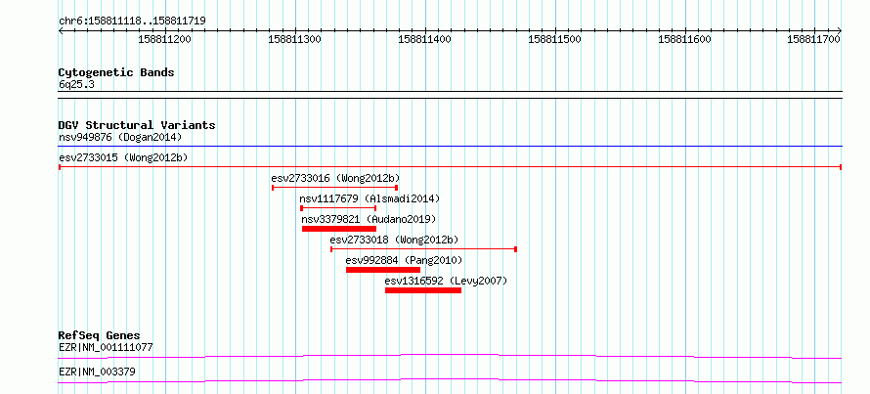Click the DGV Structural Variants track title
This screenshot has width=870, height=394.
137,125
